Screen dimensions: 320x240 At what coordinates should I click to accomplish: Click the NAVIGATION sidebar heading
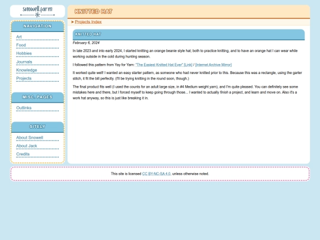click(37, 26)
